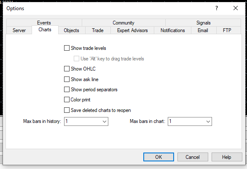Toggle the Show OHLC checkbox
The height and width of the screenshot is (169, 247).
(x=67, y=69)
